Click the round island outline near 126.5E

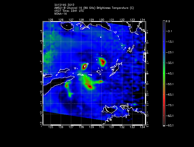point(67,26)
